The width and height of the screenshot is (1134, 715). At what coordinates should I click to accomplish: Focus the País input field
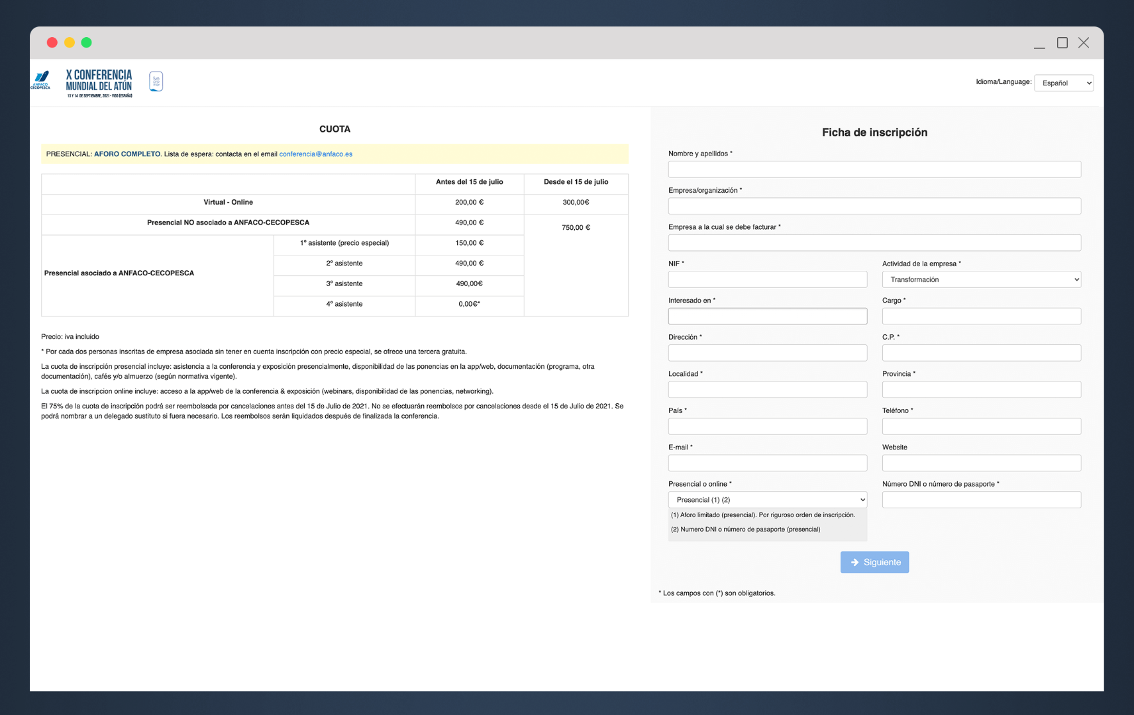(768, 426)
